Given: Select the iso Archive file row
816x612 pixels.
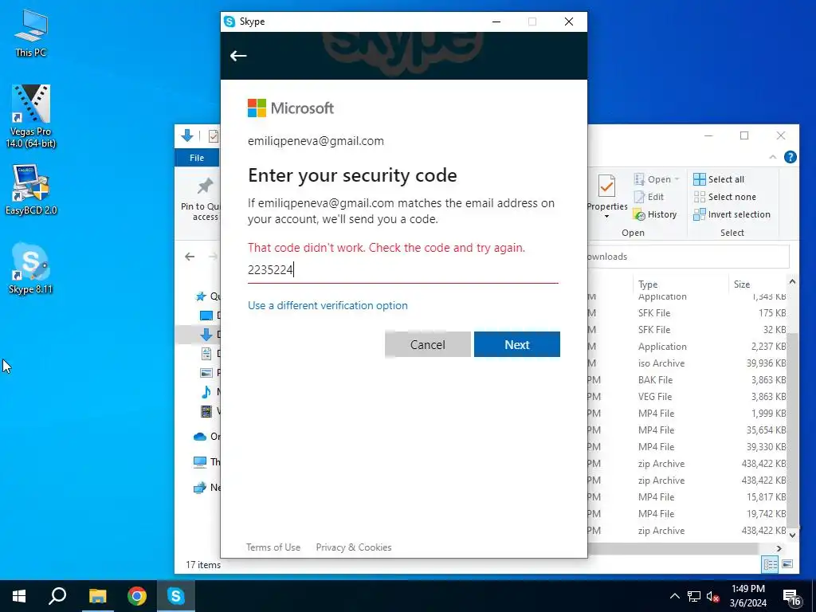Looking at the screenshot, I should [687, 363].
